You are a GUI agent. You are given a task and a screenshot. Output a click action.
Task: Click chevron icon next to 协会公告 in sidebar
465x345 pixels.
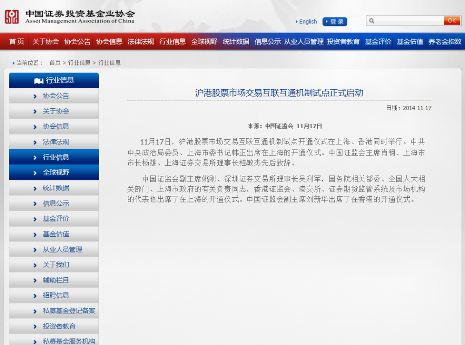click(35, 96)
